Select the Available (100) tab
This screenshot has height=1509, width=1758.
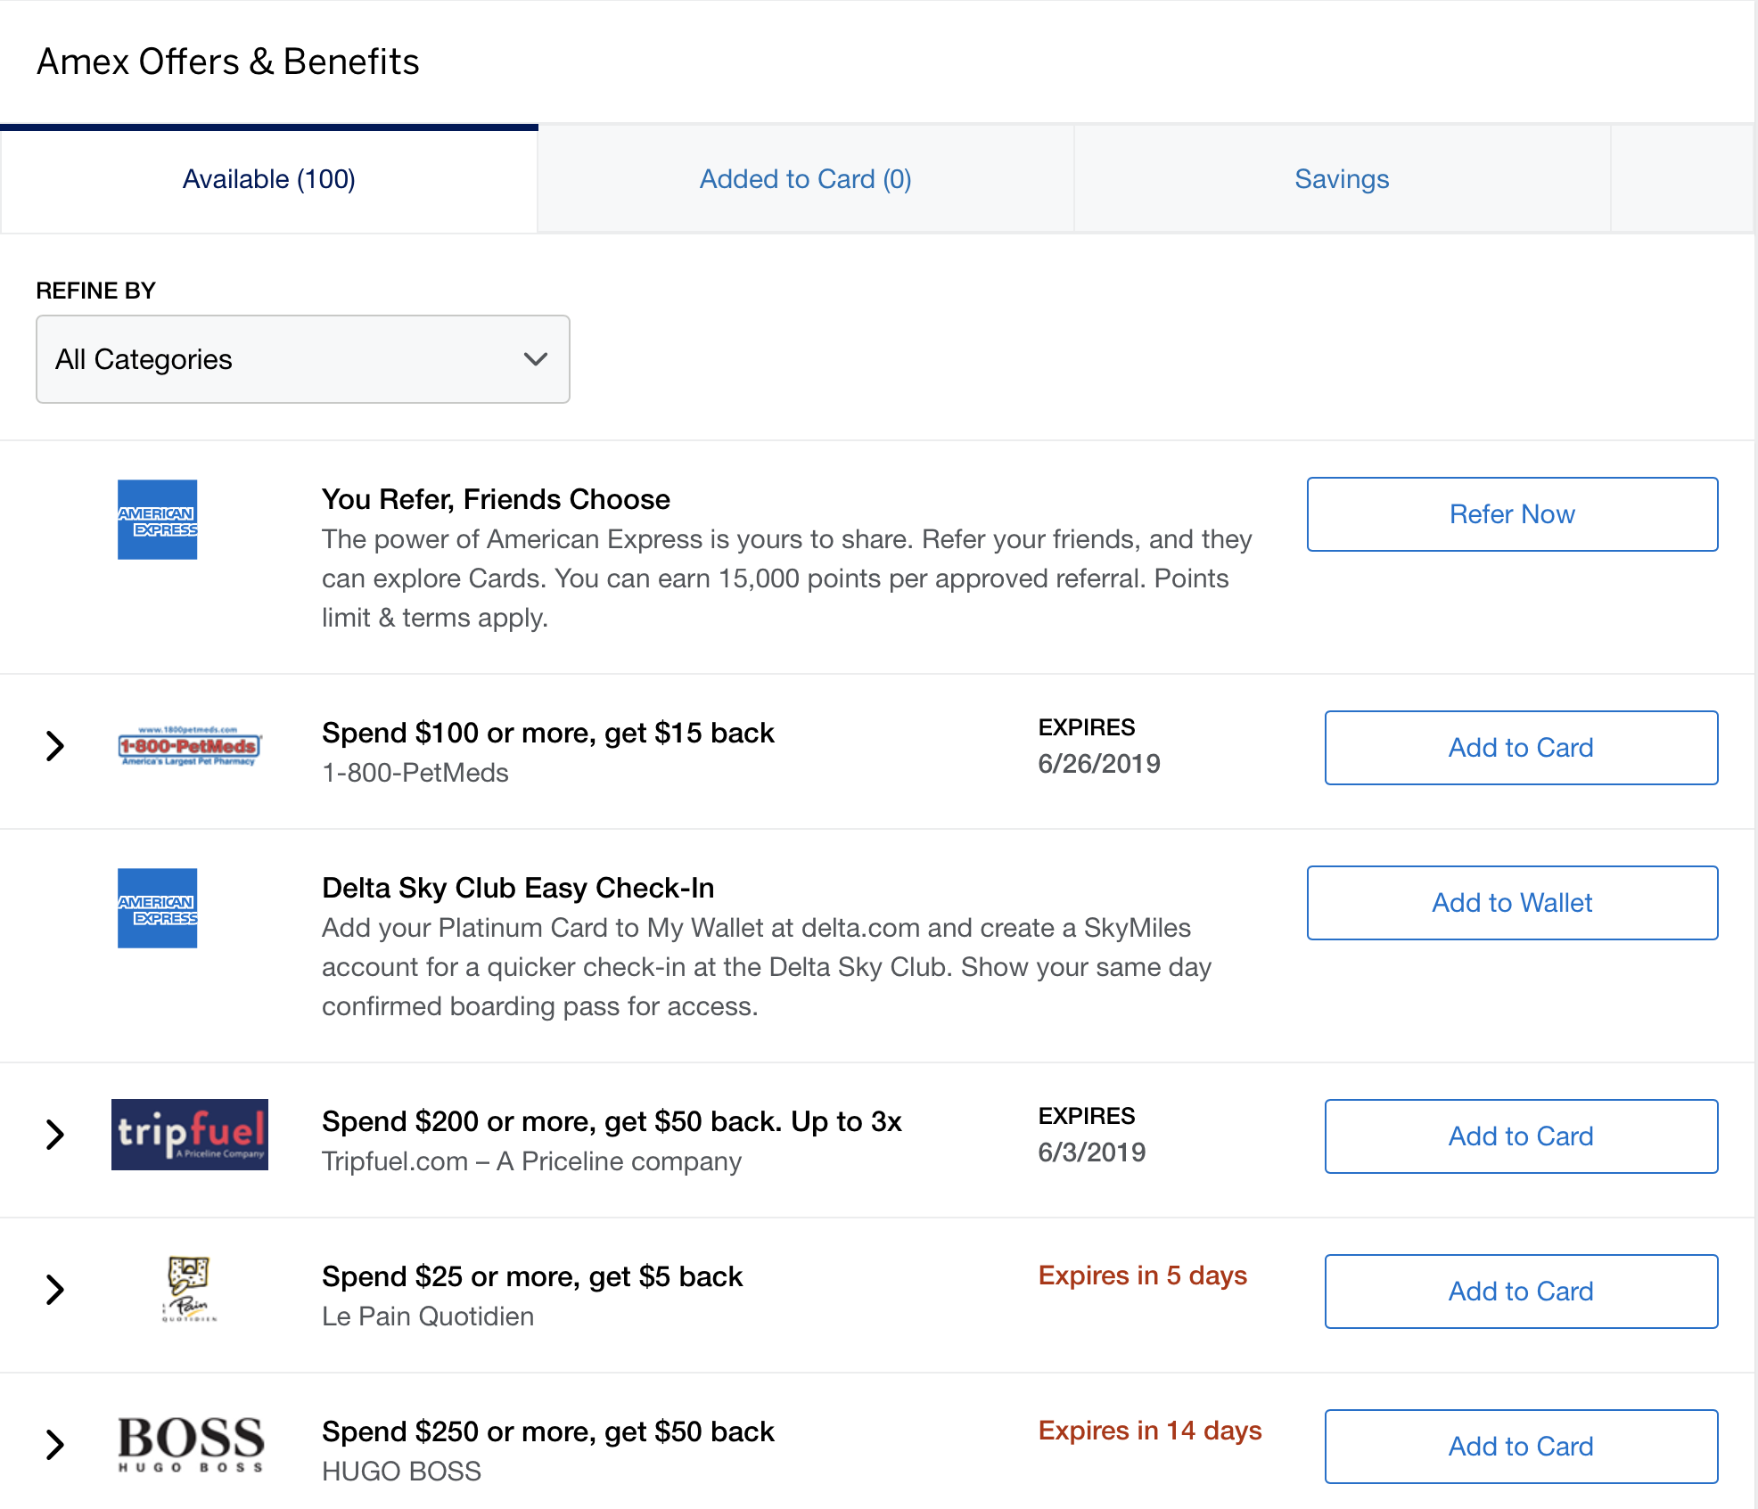click(x=268, y=179)
